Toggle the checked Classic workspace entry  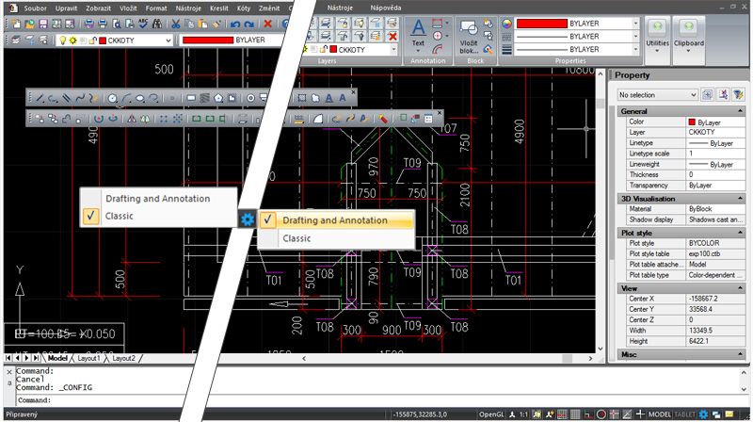pos(158,216)
